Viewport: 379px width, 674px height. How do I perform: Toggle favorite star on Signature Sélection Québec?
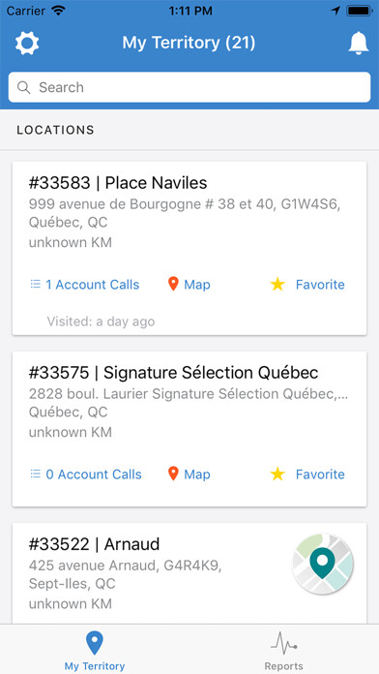pyautogui.click(x=277, y=474)
